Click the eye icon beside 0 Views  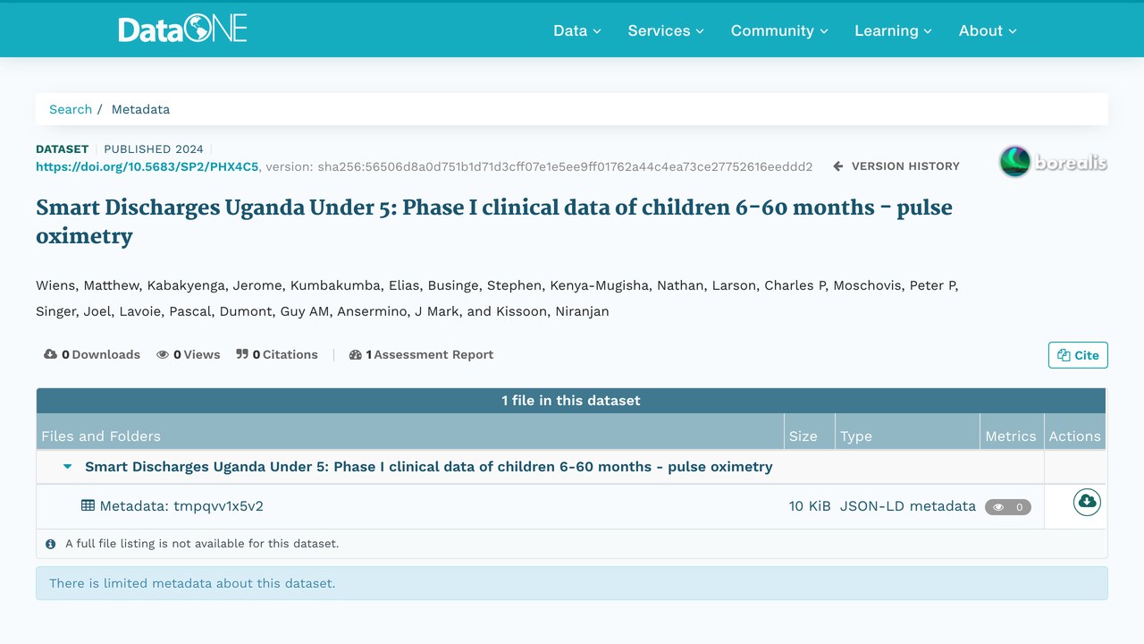[x=163, y=355]
